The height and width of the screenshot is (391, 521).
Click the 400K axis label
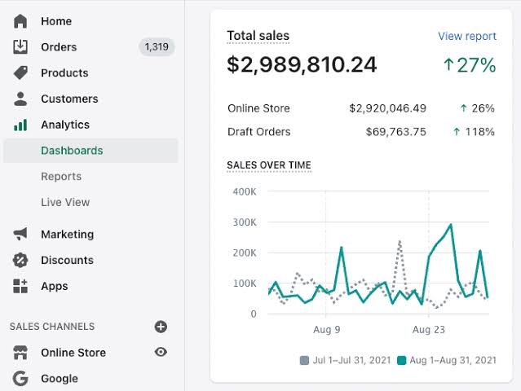coord(245,192)
